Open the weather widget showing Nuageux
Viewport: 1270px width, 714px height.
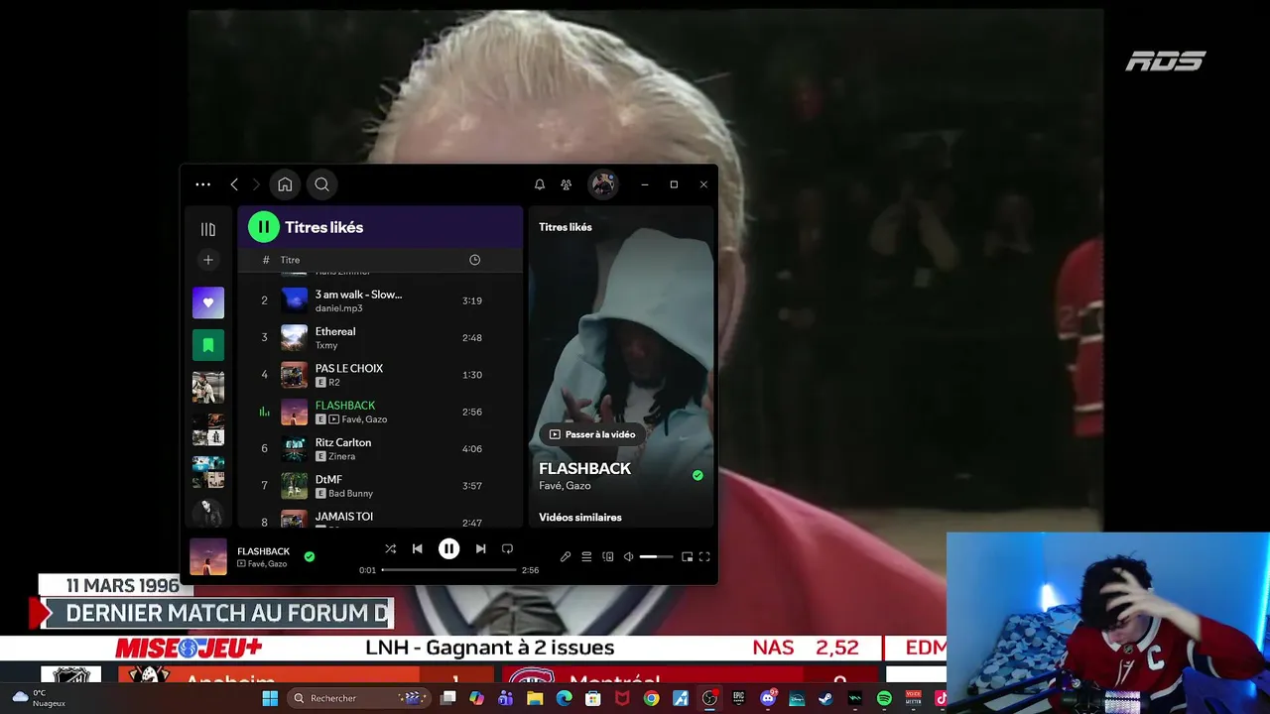[x=38, y=698]
